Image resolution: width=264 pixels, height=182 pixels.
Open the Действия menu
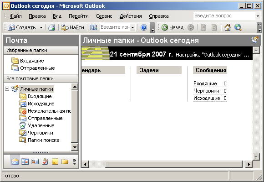pos(131,16)
